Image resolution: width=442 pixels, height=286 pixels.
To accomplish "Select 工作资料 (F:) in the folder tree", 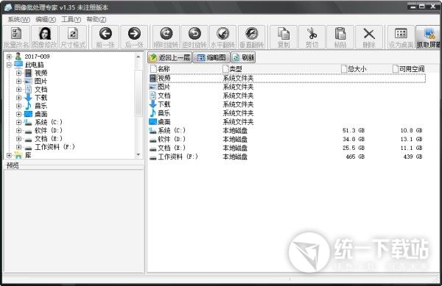I will [55, 147].
